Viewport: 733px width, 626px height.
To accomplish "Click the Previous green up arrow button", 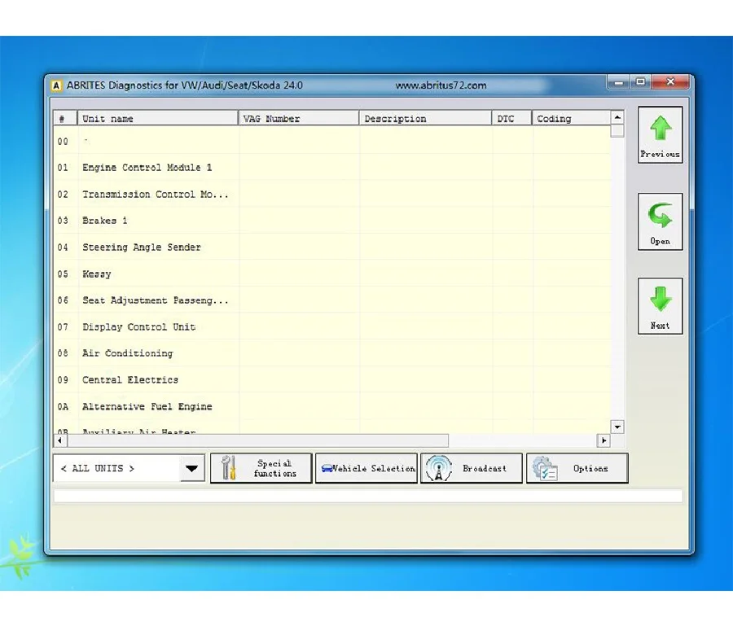I will click(x=660, y=135).
